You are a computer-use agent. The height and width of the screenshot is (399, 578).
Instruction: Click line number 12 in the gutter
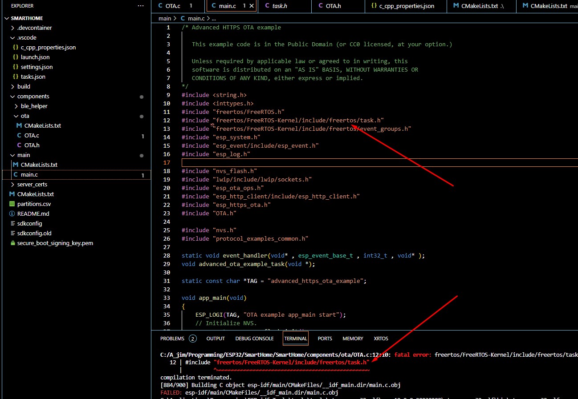[167, 120]
